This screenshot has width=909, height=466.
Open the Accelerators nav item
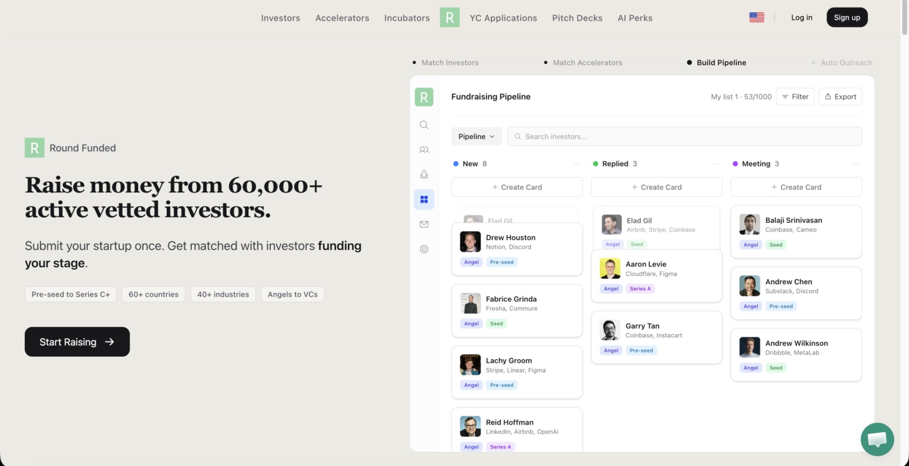coord(342,18)
